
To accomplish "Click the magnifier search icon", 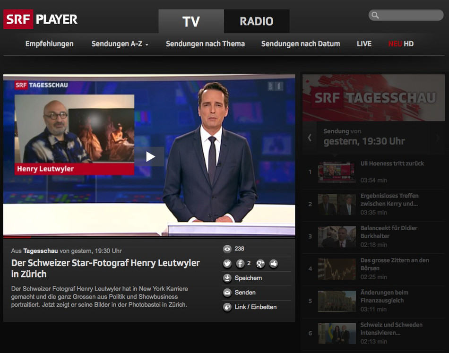I will click(x=375, y=15).
